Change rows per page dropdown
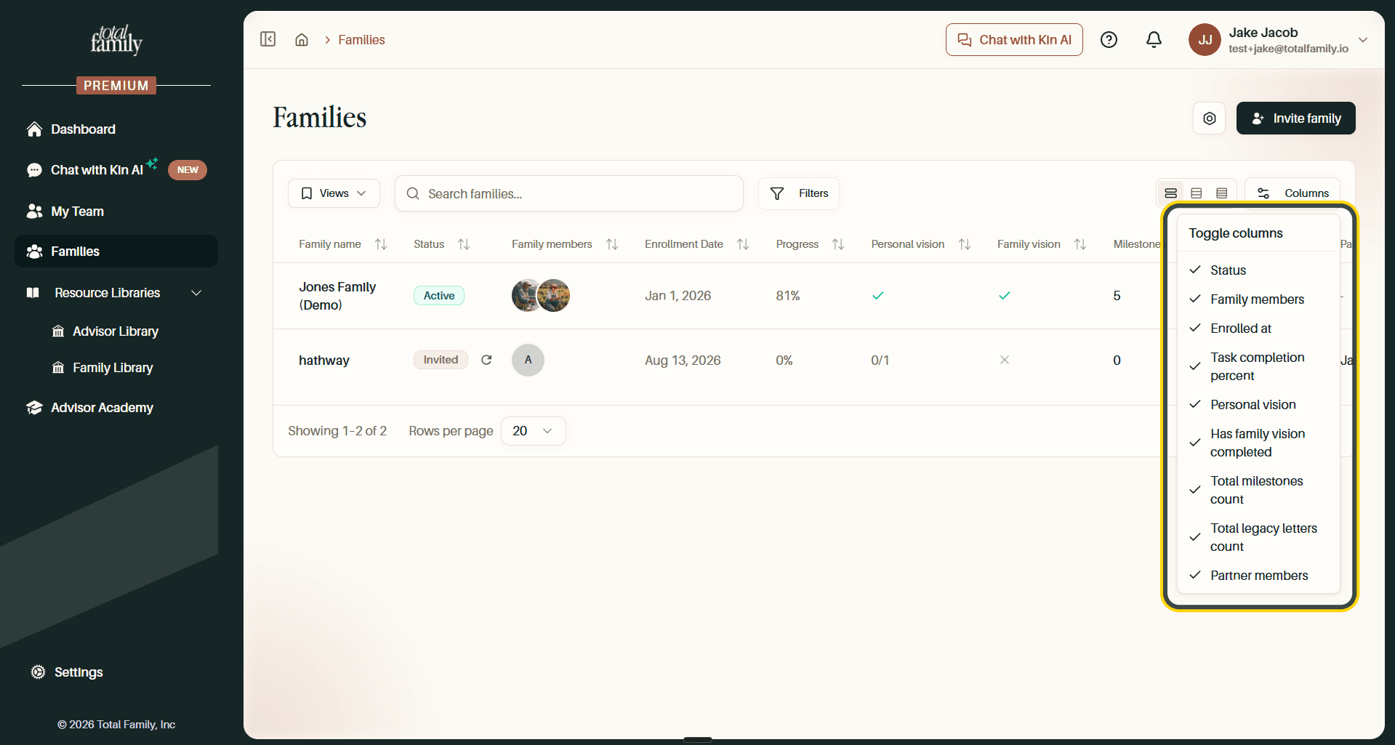1395x745 pixels. click(533, 431)
